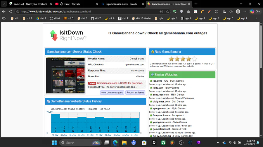Click the IsItDownRightNow logo
Viewport: 263px width, 147px height.
point(68,35)
